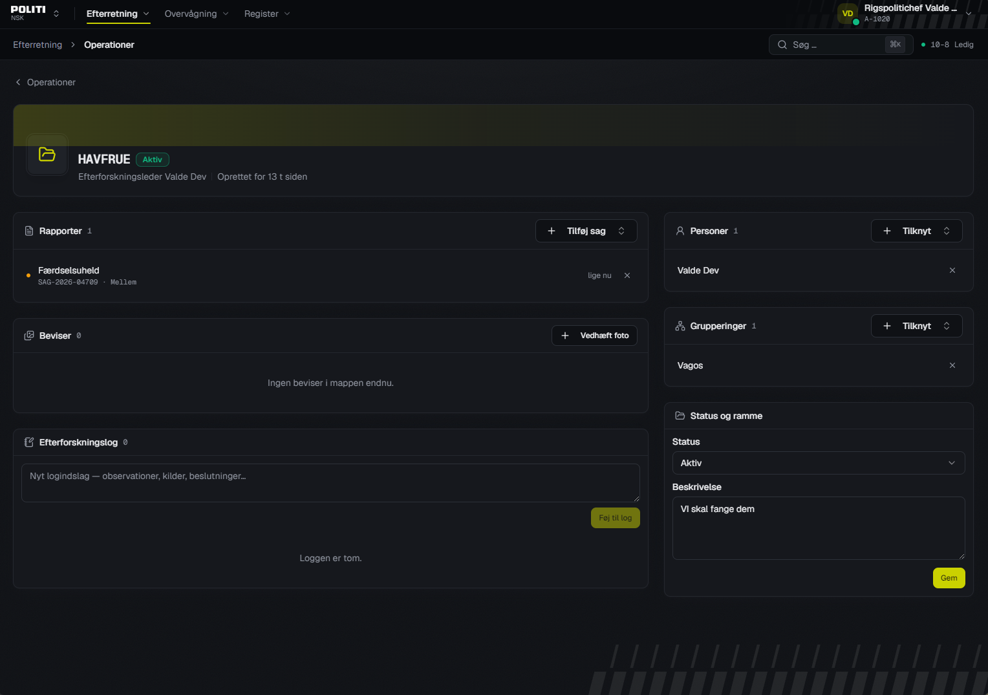This screenshot has width=988, height=695.
Task: Click the Operationer breadcrumb
Action: [x=109, y=45]
